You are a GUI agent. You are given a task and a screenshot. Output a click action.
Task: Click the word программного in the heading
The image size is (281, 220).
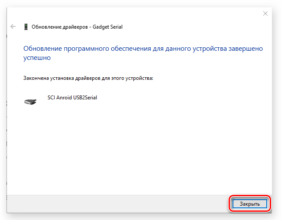(87, 49)
